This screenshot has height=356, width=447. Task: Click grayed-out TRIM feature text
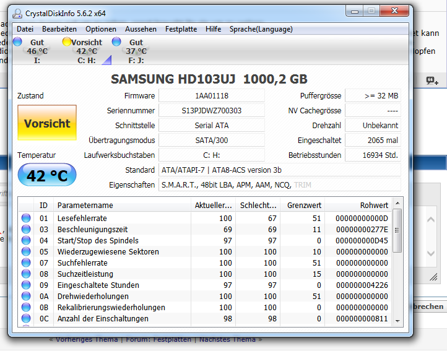[303, 185]
